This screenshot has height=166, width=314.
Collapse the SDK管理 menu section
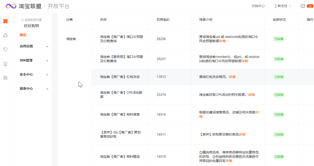click(x=47, y=61)
